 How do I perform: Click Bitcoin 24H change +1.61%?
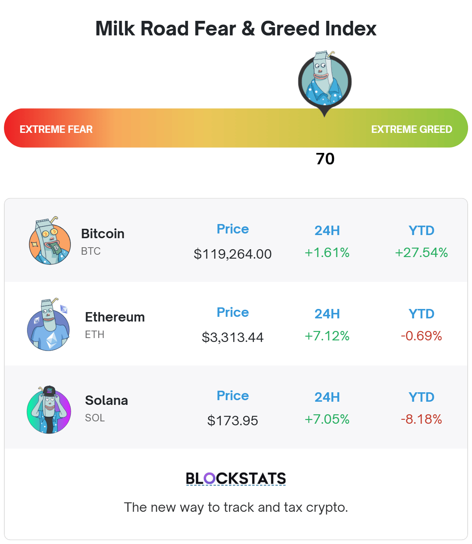tap(327, 252)
